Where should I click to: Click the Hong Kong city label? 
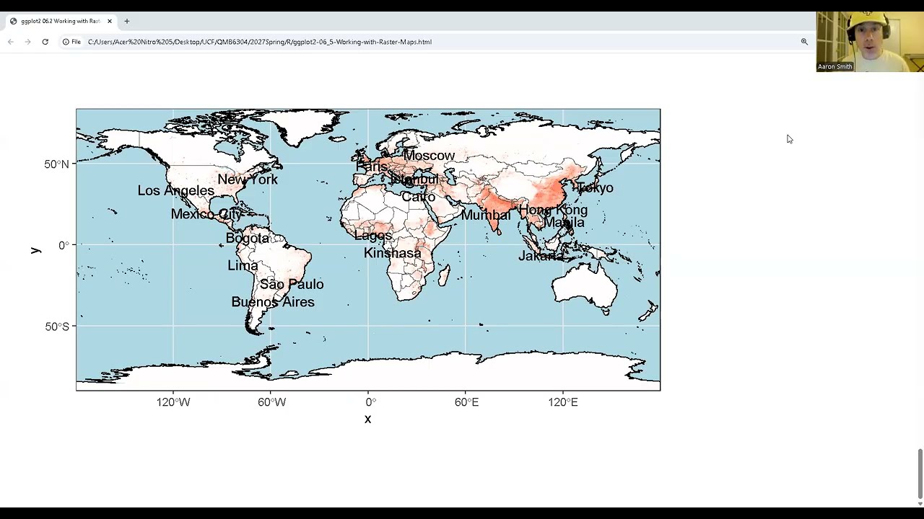coord(553,210)
